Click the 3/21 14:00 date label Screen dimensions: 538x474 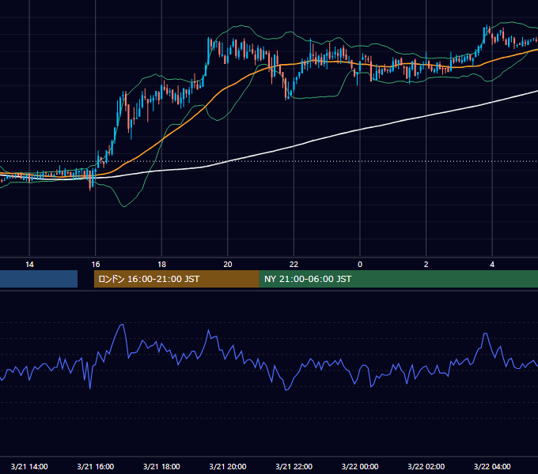coord(29,466)
